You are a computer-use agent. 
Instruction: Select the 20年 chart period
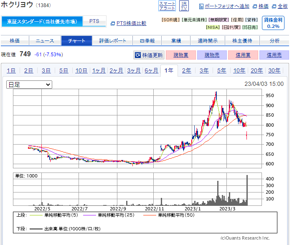[256, 70]
